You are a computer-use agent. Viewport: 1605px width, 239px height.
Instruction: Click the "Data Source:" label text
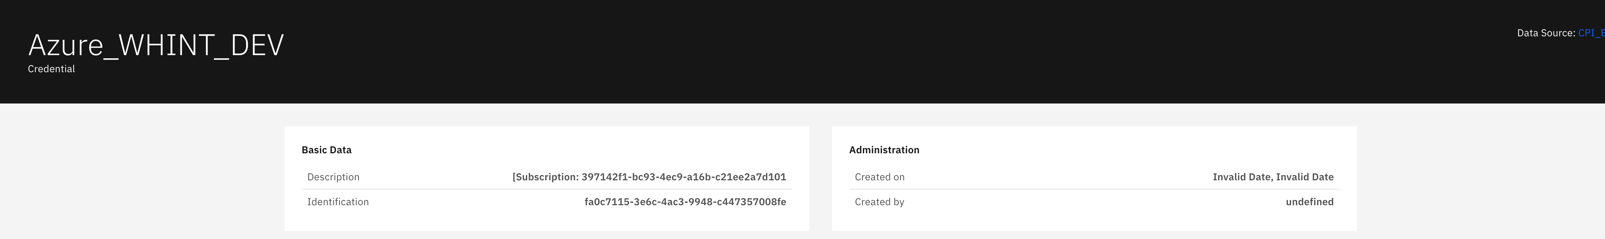(1545, 33)
